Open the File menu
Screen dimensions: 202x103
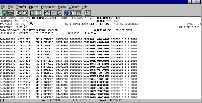3,7
